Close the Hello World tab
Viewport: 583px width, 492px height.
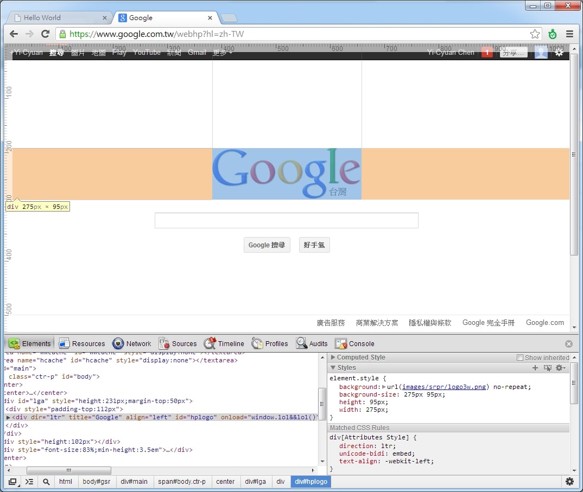104,18
